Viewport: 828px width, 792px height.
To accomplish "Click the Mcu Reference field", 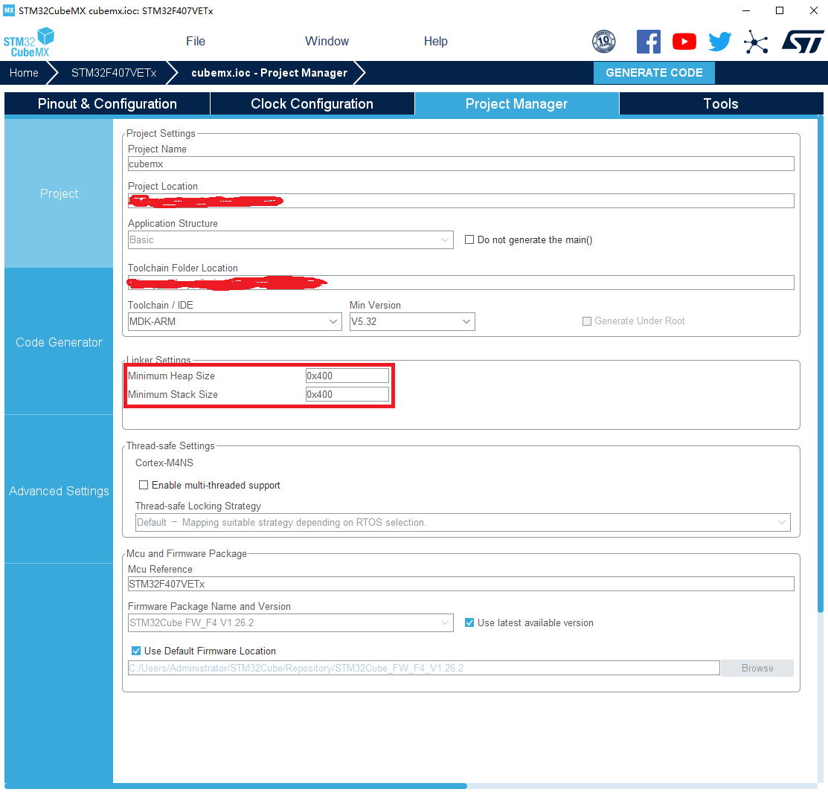I will [461, 584].
